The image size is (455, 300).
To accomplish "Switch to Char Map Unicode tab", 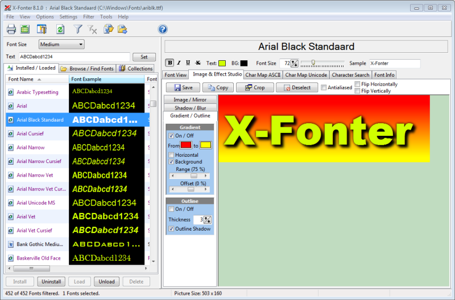I will point(306,75).
